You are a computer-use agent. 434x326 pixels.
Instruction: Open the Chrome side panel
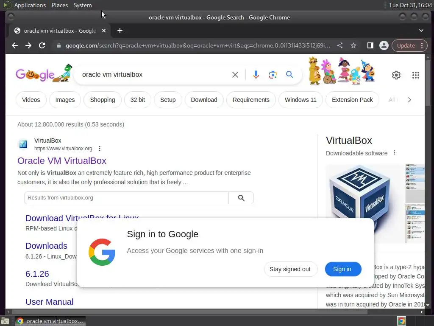(370, 45)
